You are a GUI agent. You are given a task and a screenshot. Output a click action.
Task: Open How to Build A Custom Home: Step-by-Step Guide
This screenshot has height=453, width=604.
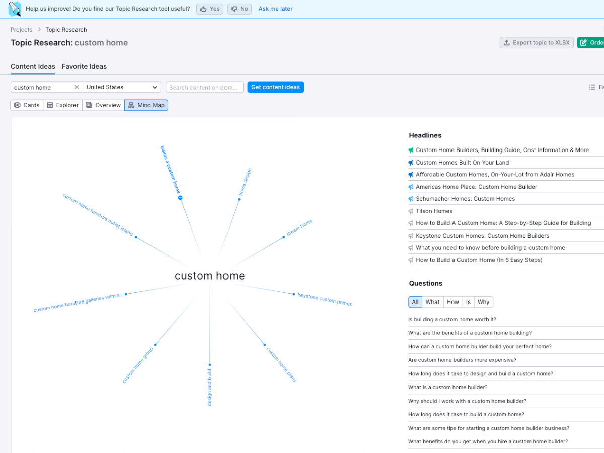coord(503,223)
